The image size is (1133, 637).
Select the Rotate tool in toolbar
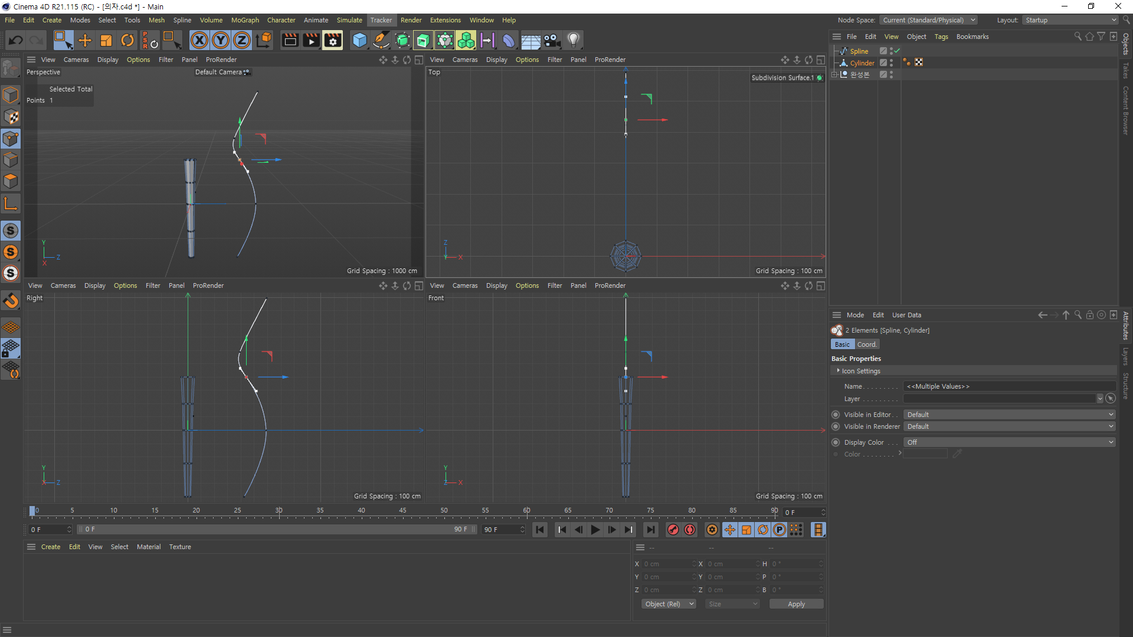pyautogui.click(x=127, y=40)
